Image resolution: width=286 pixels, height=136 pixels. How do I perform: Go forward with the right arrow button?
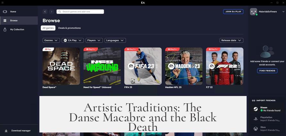[x=52, y=12]
